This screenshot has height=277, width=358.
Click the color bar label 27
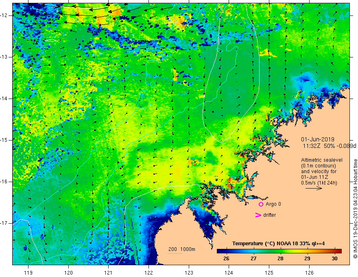(x=253, y=259)
